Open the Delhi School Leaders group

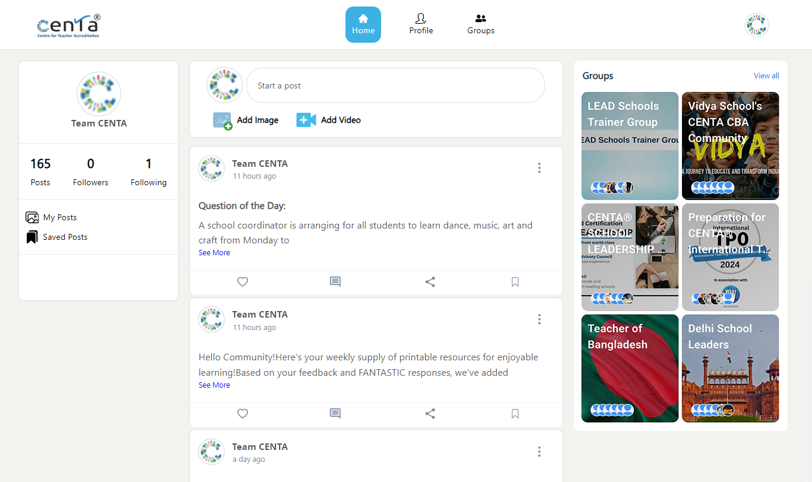click(x=730, y=368)
